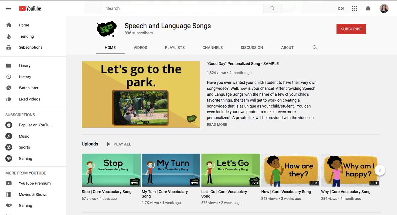Open the YouTube apps grid
Screen dimensions: 397x215
click(354, 9)
